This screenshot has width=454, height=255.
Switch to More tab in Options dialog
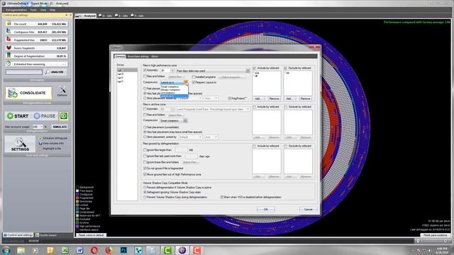(x=155, y=57)
